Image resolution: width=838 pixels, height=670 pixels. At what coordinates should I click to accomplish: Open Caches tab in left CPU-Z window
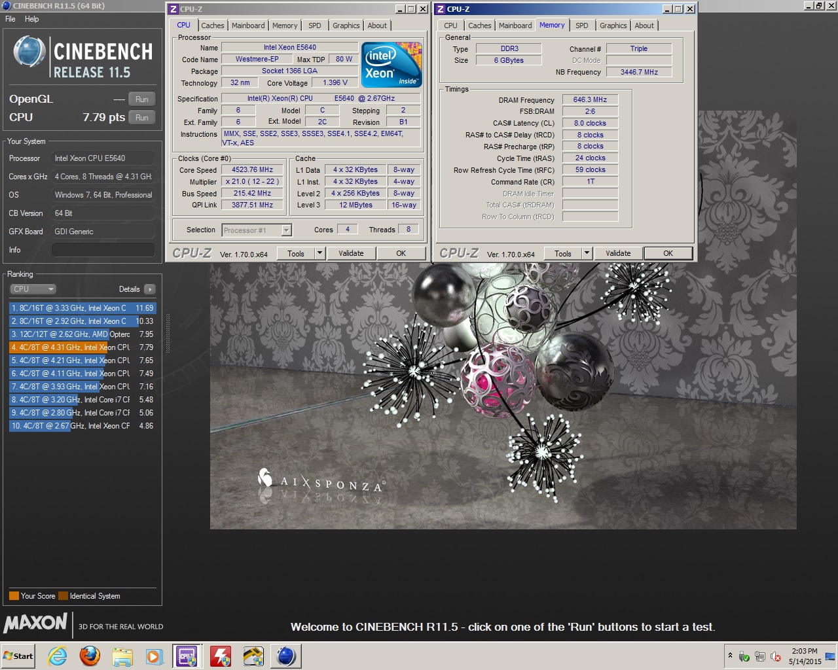[x=212, y=26]
